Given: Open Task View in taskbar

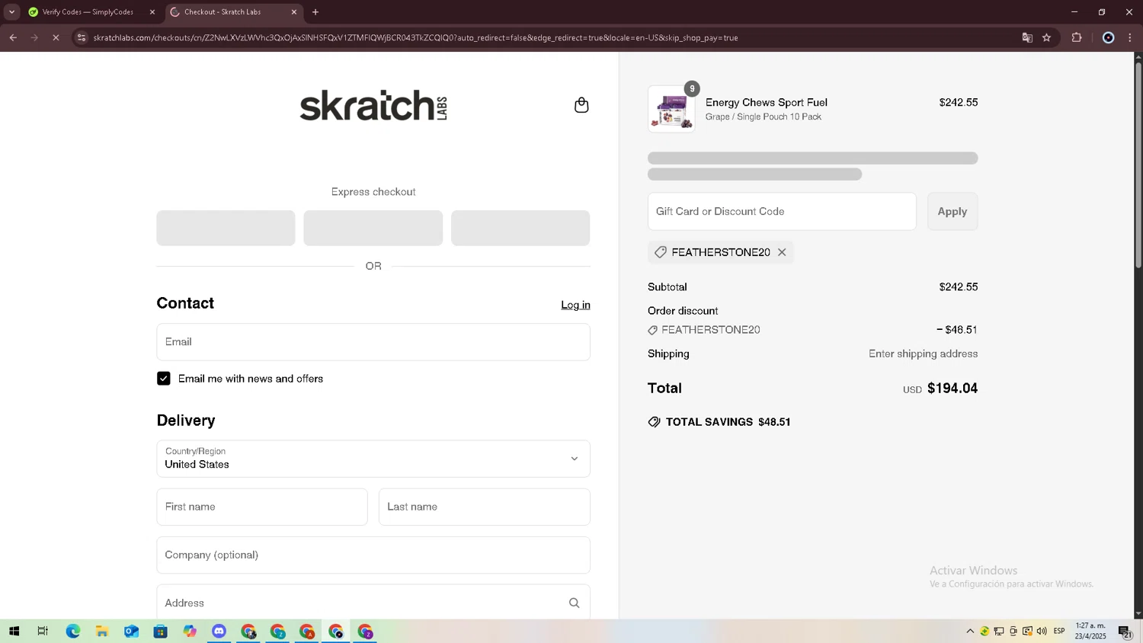Looking at the screenshot, I should tap(43, 632).
